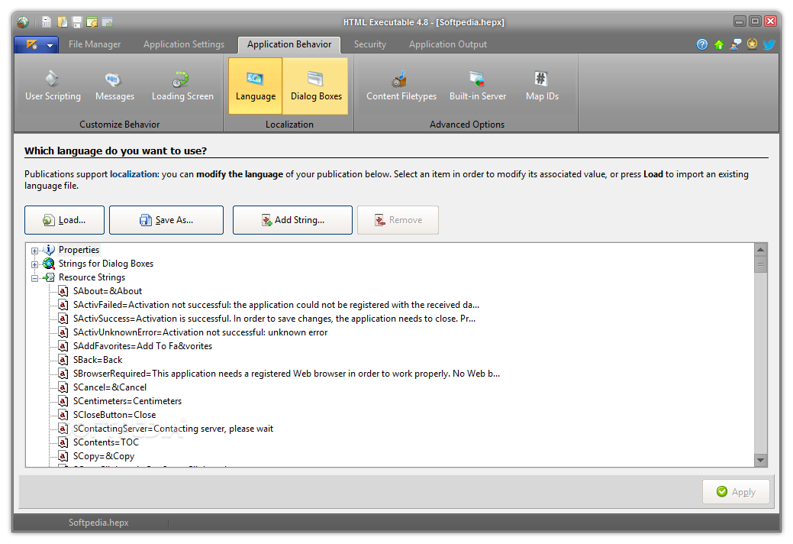
Task: Select the SCloseButton=Close string
Action: [114, 414]
